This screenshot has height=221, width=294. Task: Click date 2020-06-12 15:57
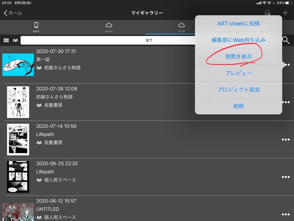(x=56, y=201)
